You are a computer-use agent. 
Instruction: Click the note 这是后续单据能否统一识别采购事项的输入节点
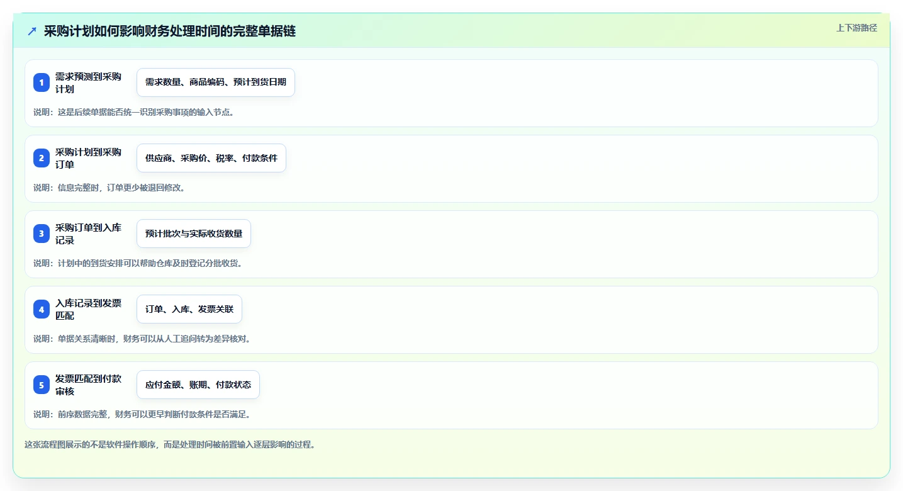[134, 112]
